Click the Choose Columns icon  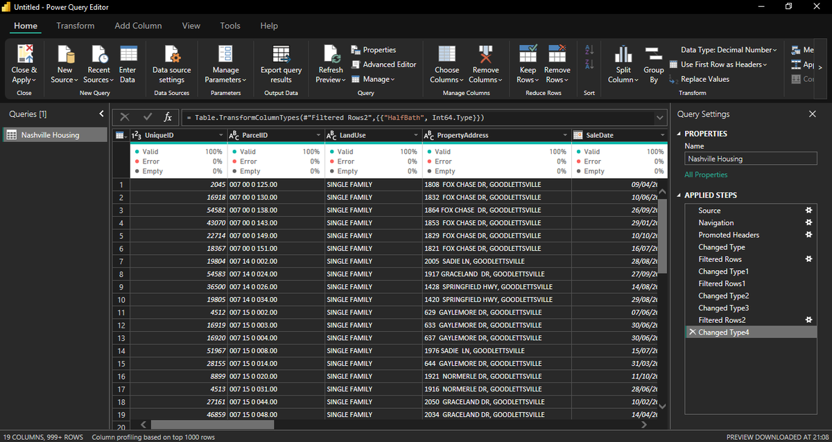(447, 54)
